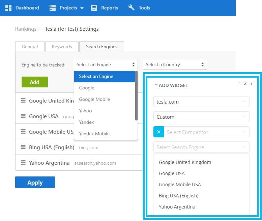262x221 pixels.
Task: Expand the Custom dropdown in widget
Action: (201, 117)
